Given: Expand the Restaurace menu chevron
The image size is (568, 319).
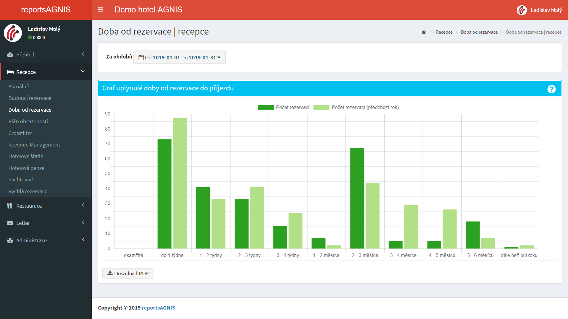Looking at the screenshot, I should pyautogui.click(x=83, y=205).
